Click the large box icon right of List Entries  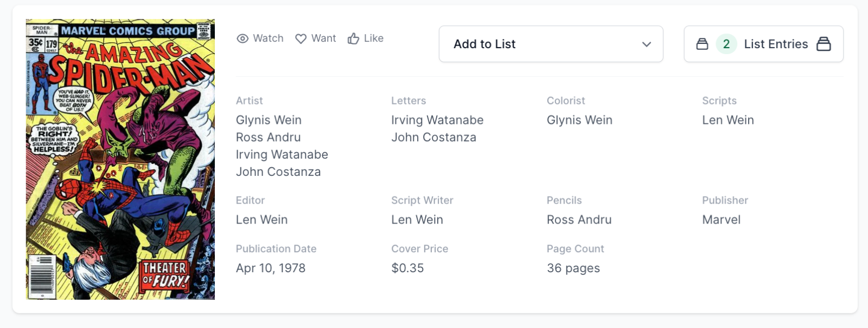pos(824,44)
